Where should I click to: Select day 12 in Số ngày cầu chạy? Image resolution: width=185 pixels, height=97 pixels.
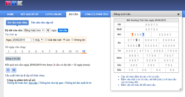pyautogui.click(x=84, y=52)
